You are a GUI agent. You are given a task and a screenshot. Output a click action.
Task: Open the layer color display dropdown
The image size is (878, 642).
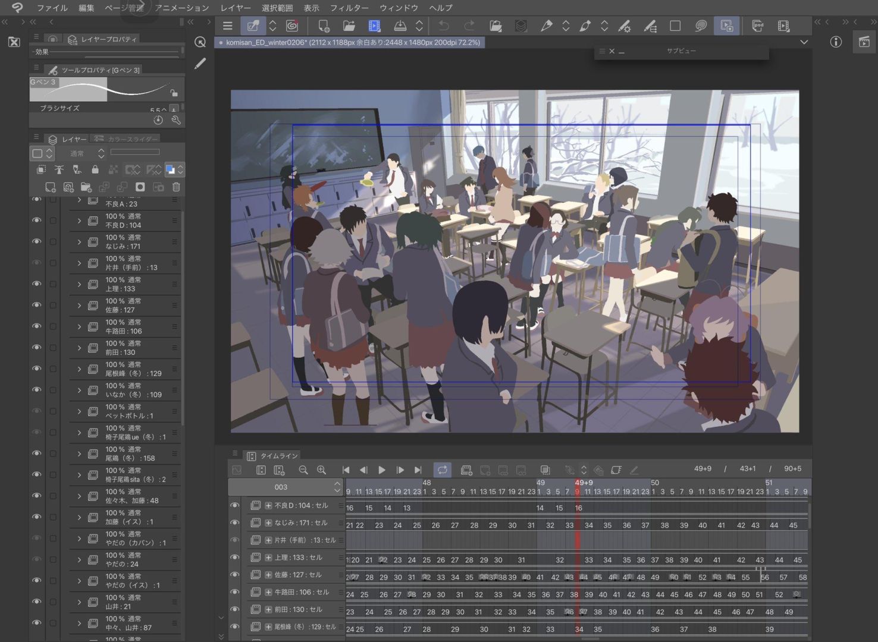174,170
